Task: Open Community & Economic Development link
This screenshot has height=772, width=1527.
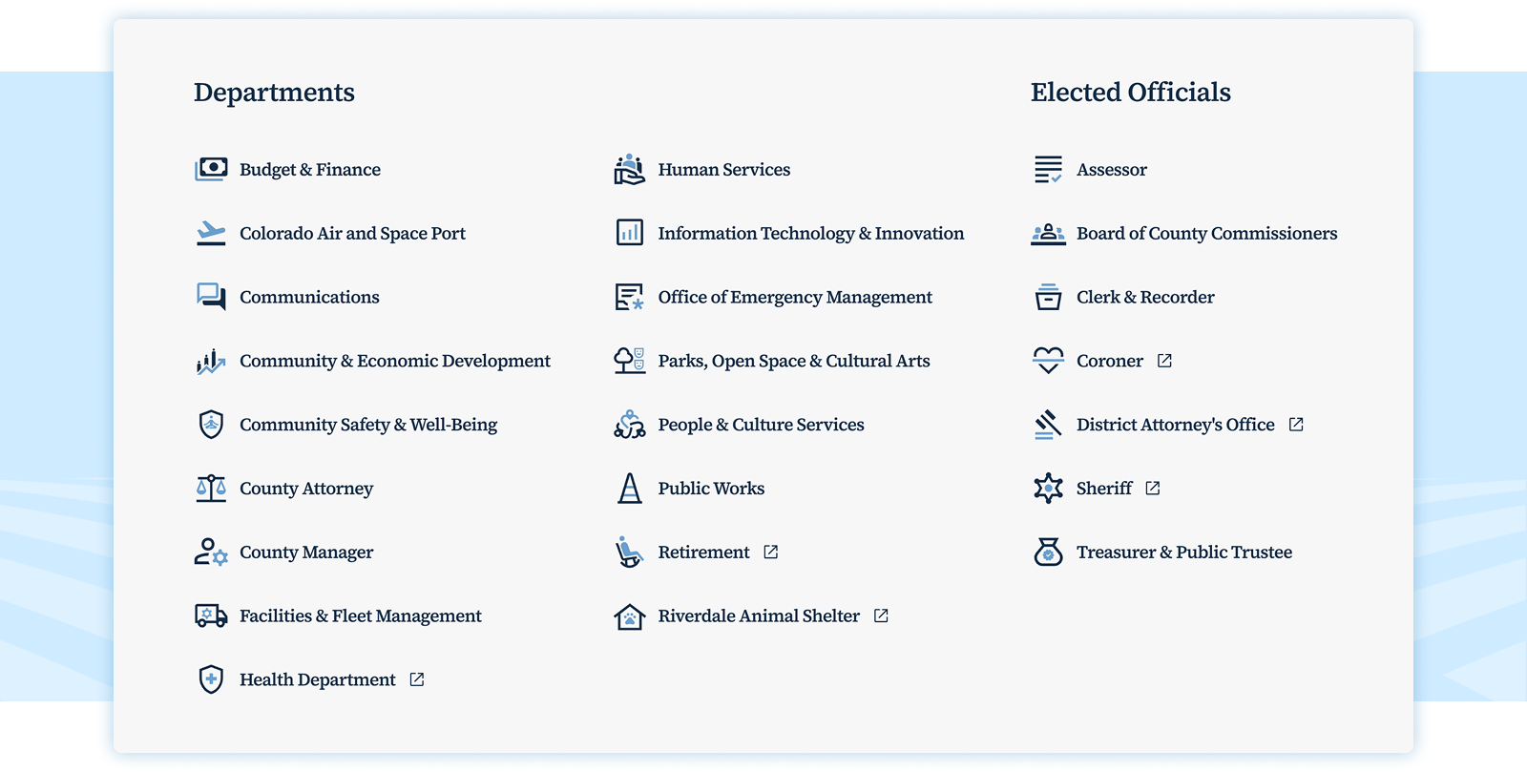Action: tap(395, 361)
